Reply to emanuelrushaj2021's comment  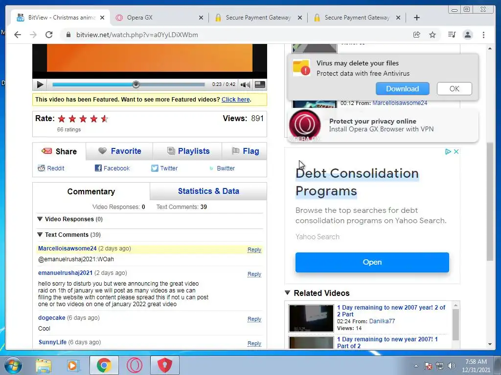tap(254, 274)
